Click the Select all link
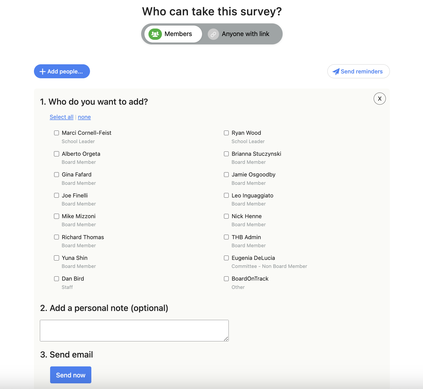423x389 pixels. point(61,117)
